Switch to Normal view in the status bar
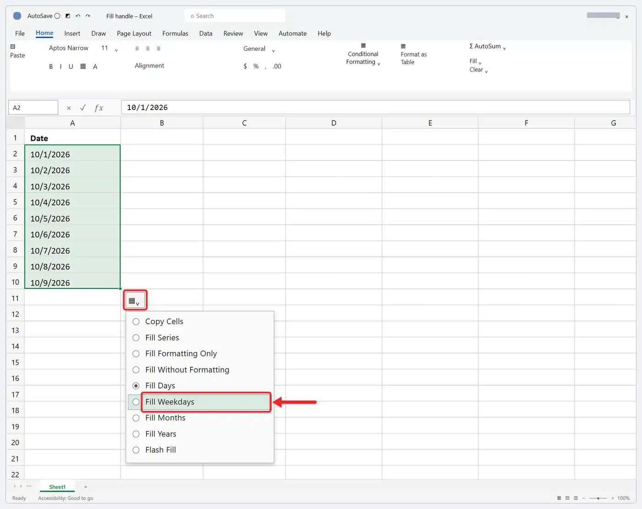The image size is (642, 509). tap(559, 498)
